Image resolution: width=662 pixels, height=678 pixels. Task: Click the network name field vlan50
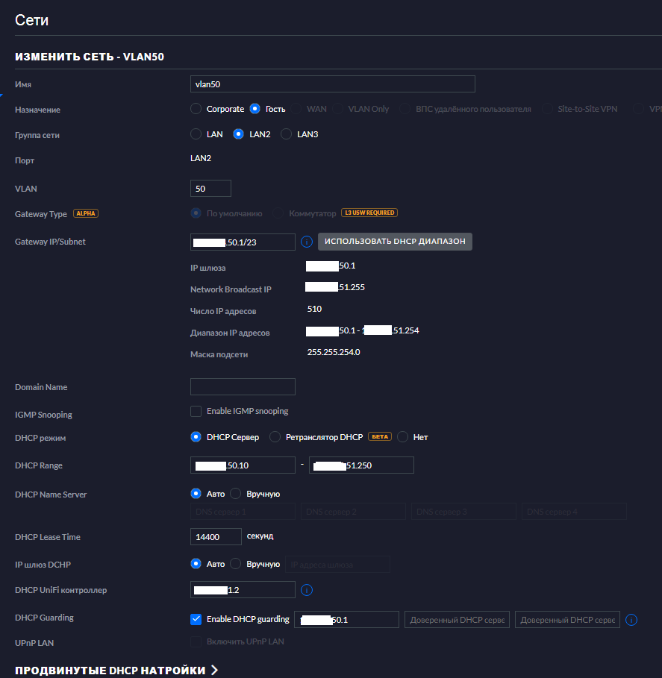point(332,84)
